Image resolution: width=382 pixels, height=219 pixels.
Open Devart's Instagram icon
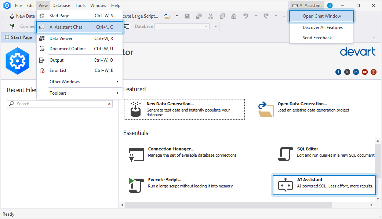click(x=374, y=72)
